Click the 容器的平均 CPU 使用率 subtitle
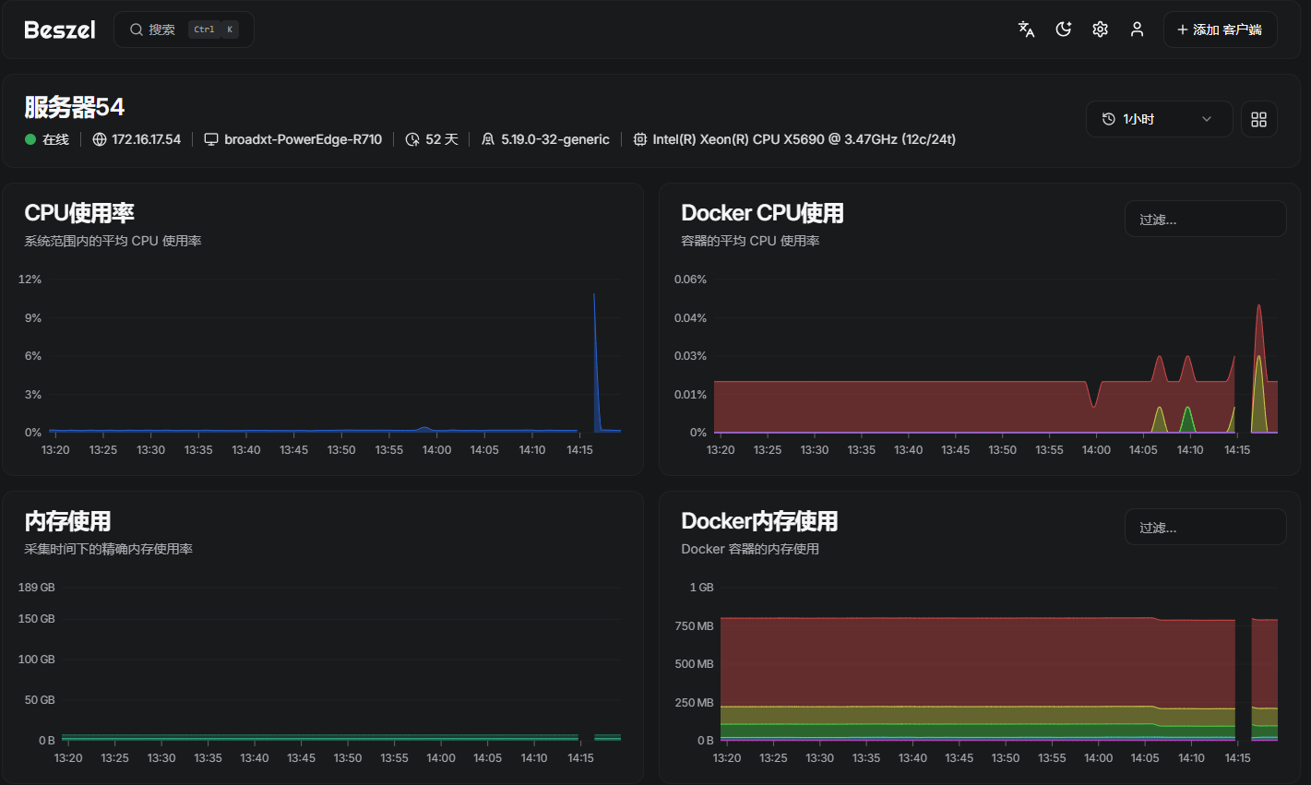The width and height of the screenshot is (1311, 785). click(750, 241)
